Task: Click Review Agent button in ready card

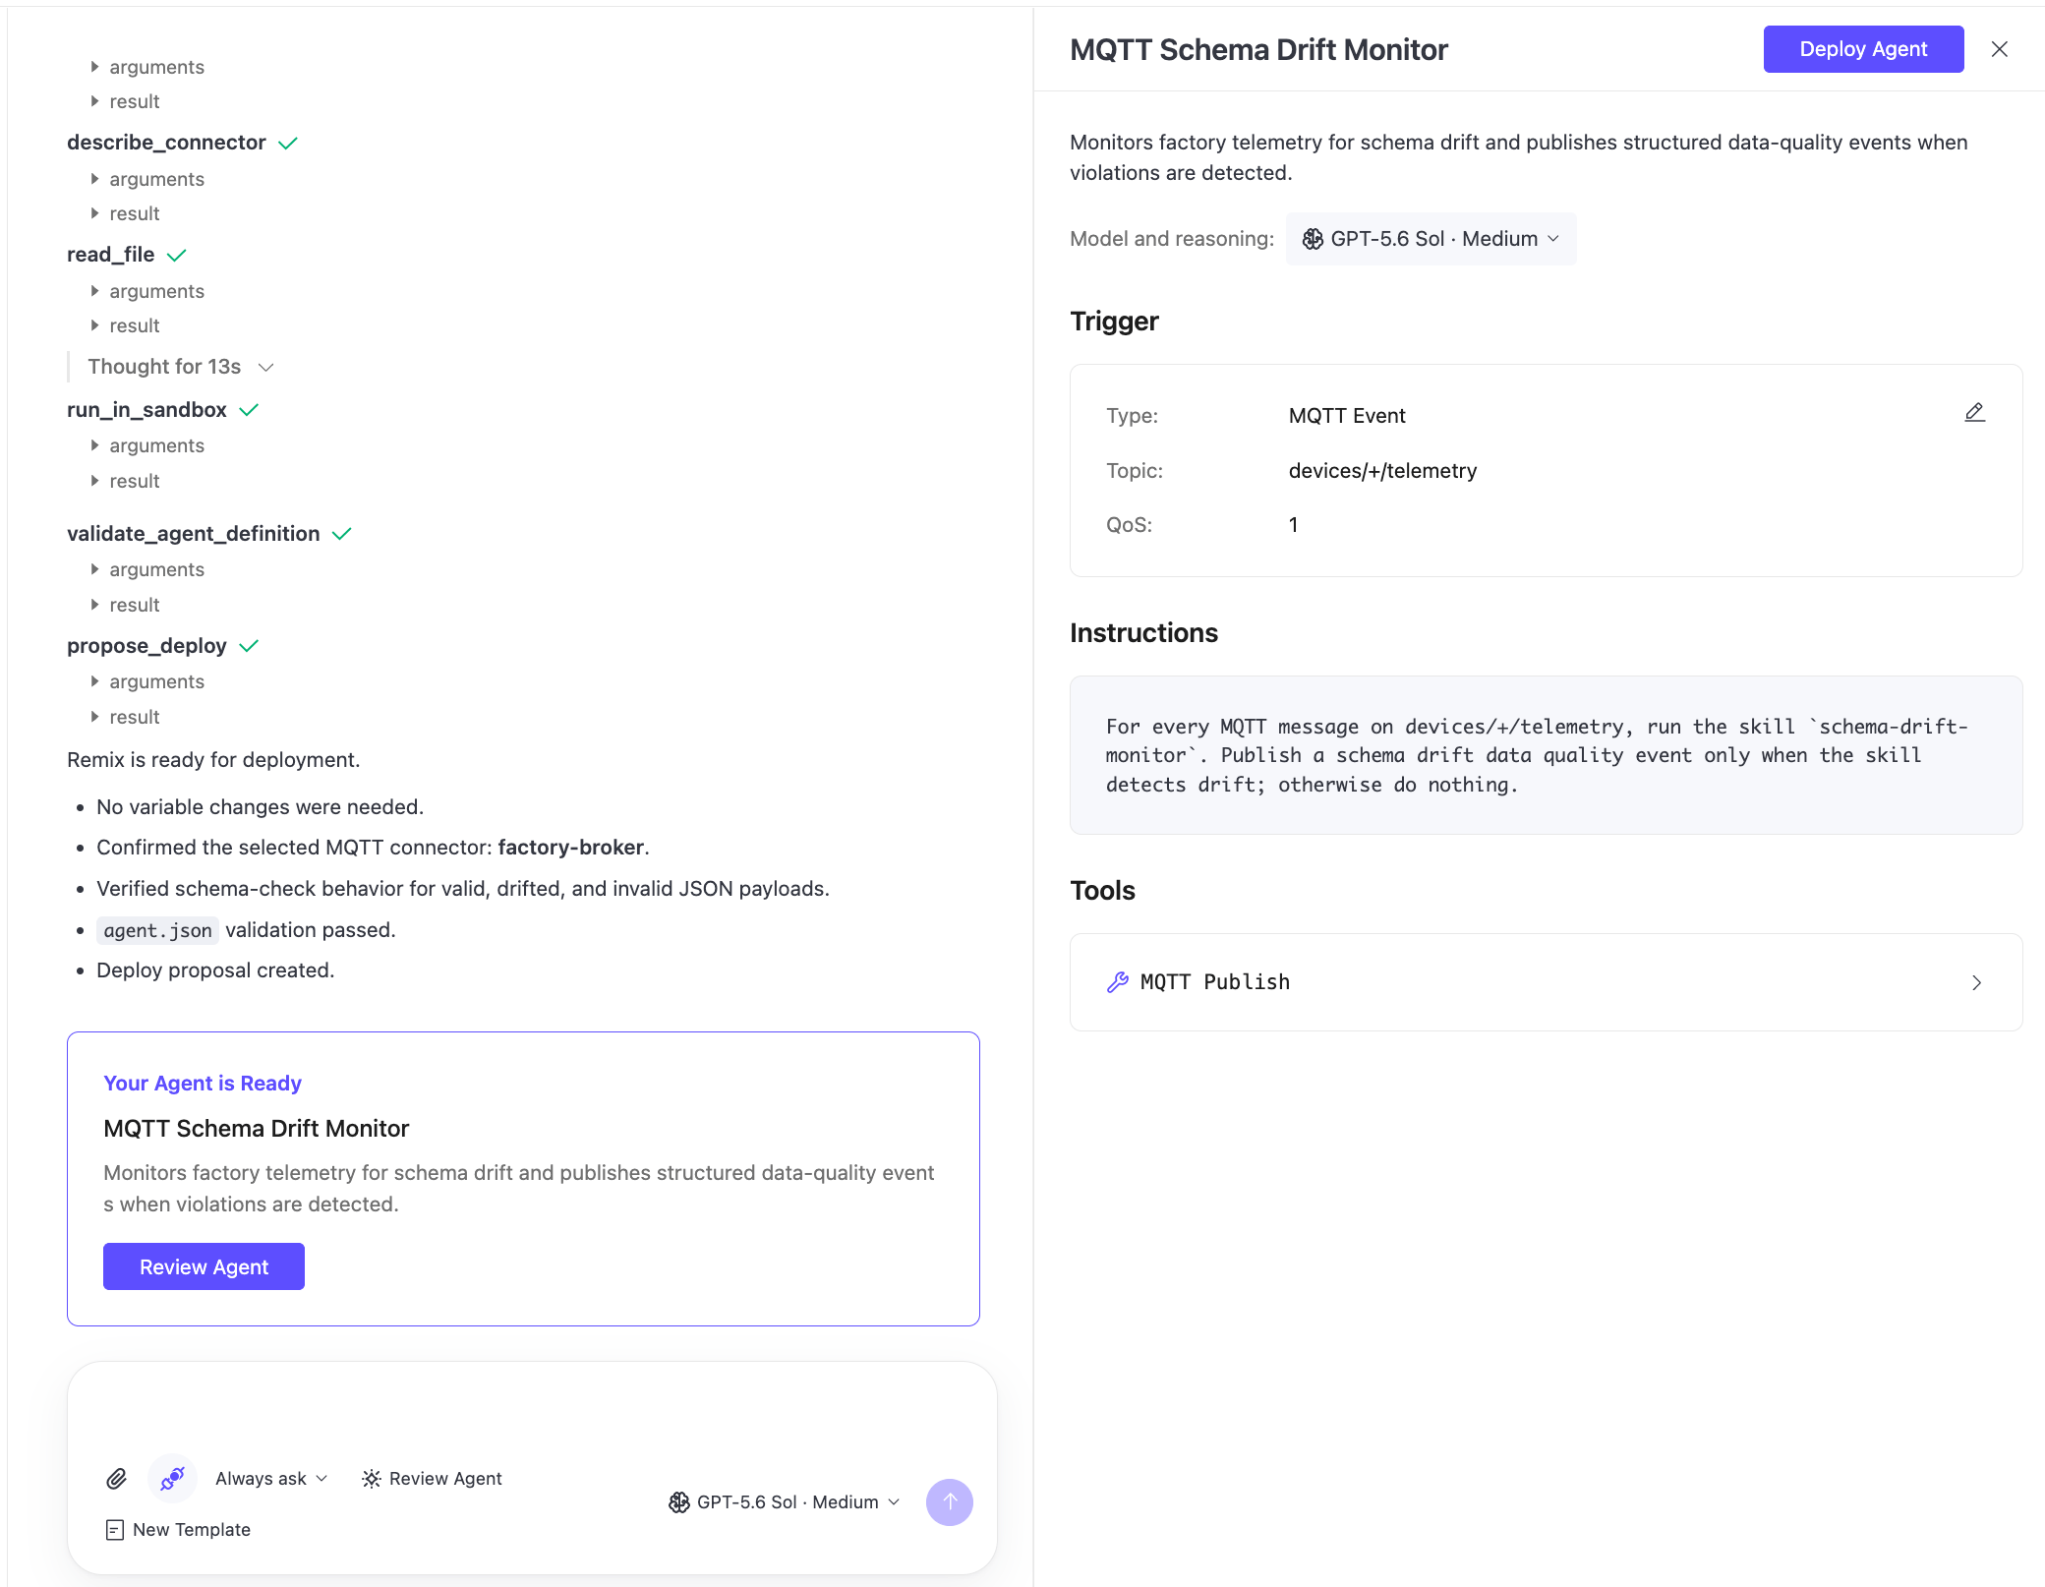Action: tap(204, 1266)
